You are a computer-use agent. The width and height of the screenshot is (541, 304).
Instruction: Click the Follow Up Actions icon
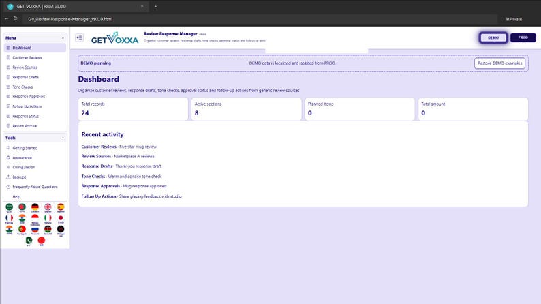8,106
